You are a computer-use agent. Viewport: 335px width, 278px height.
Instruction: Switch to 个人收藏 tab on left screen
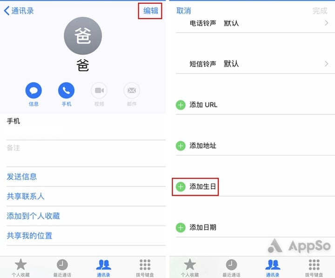pos(20,268)
